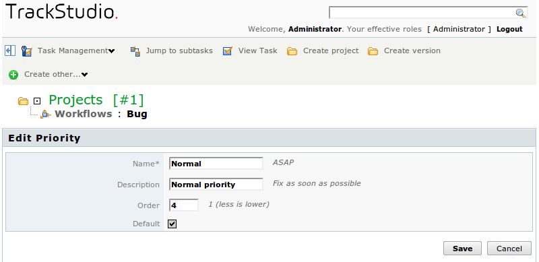Screen dimensions: 539x262
Task: Click into the Order input field
Action: tap(184, 205)
